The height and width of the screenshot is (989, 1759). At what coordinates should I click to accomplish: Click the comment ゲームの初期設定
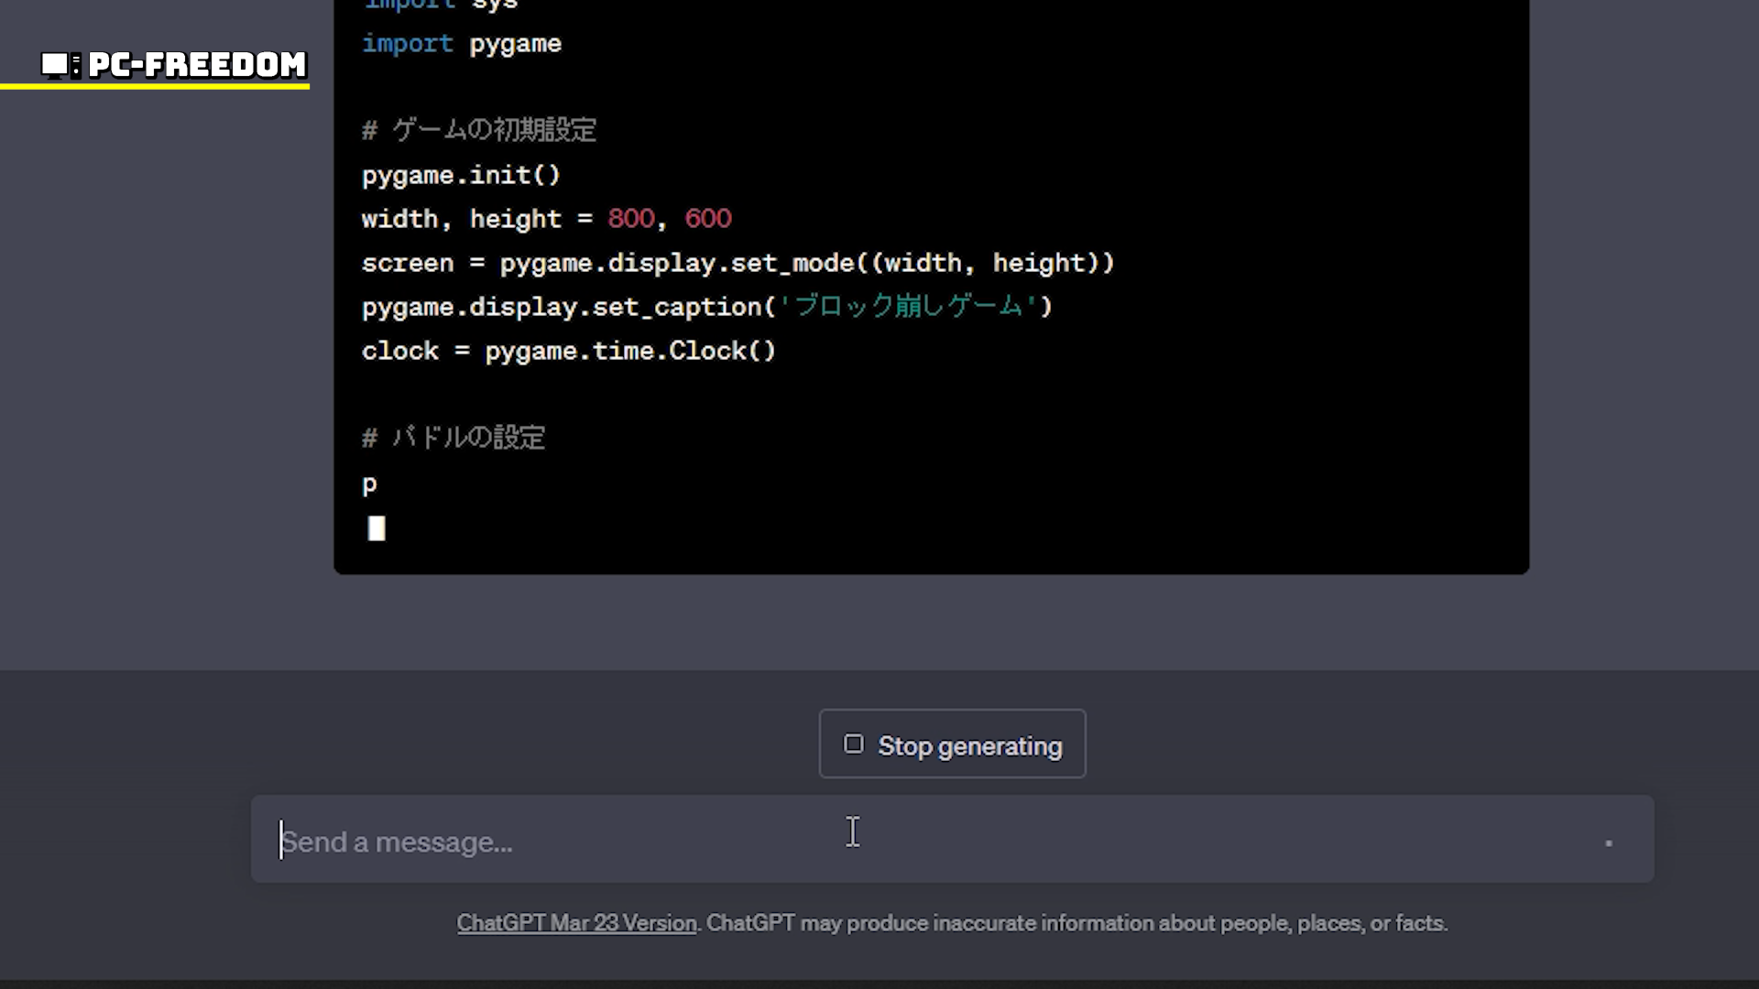[x=493, y=130]
